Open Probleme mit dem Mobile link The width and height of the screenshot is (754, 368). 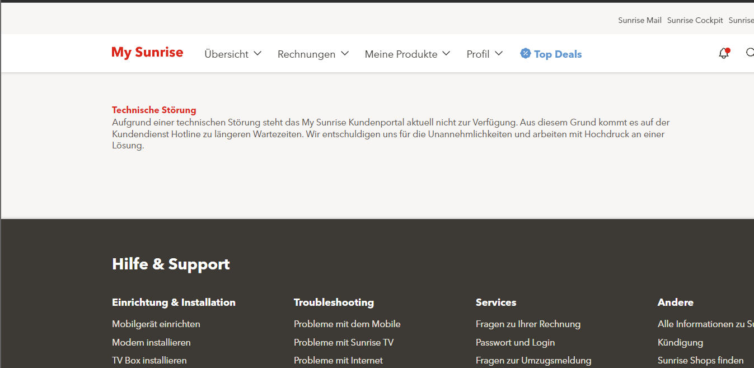point(347,324)
